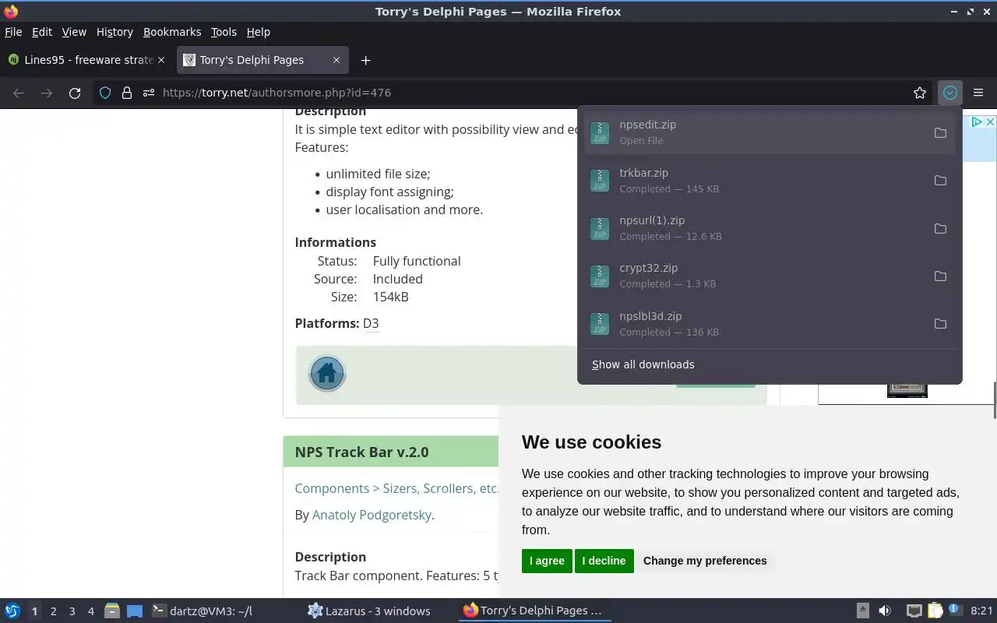Click the page vertical scrollbar thumb

pyautogui.click(x=995, y=400)
